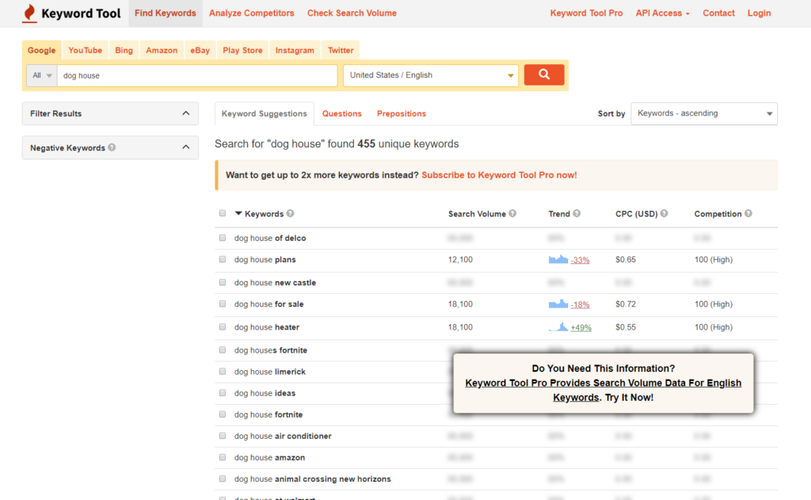Click the Trend column help icon
The image size is (811, 500).
[577, 213]
